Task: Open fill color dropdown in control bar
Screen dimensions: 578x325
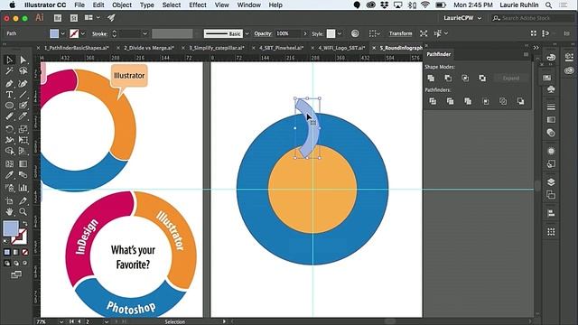Action: click(62, 33)
